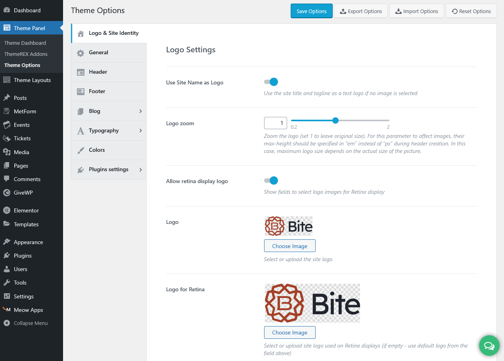This screenshot has height=361, width=504.
Task: Expand the Plugins settings section arrow
Action: point(140,170)
